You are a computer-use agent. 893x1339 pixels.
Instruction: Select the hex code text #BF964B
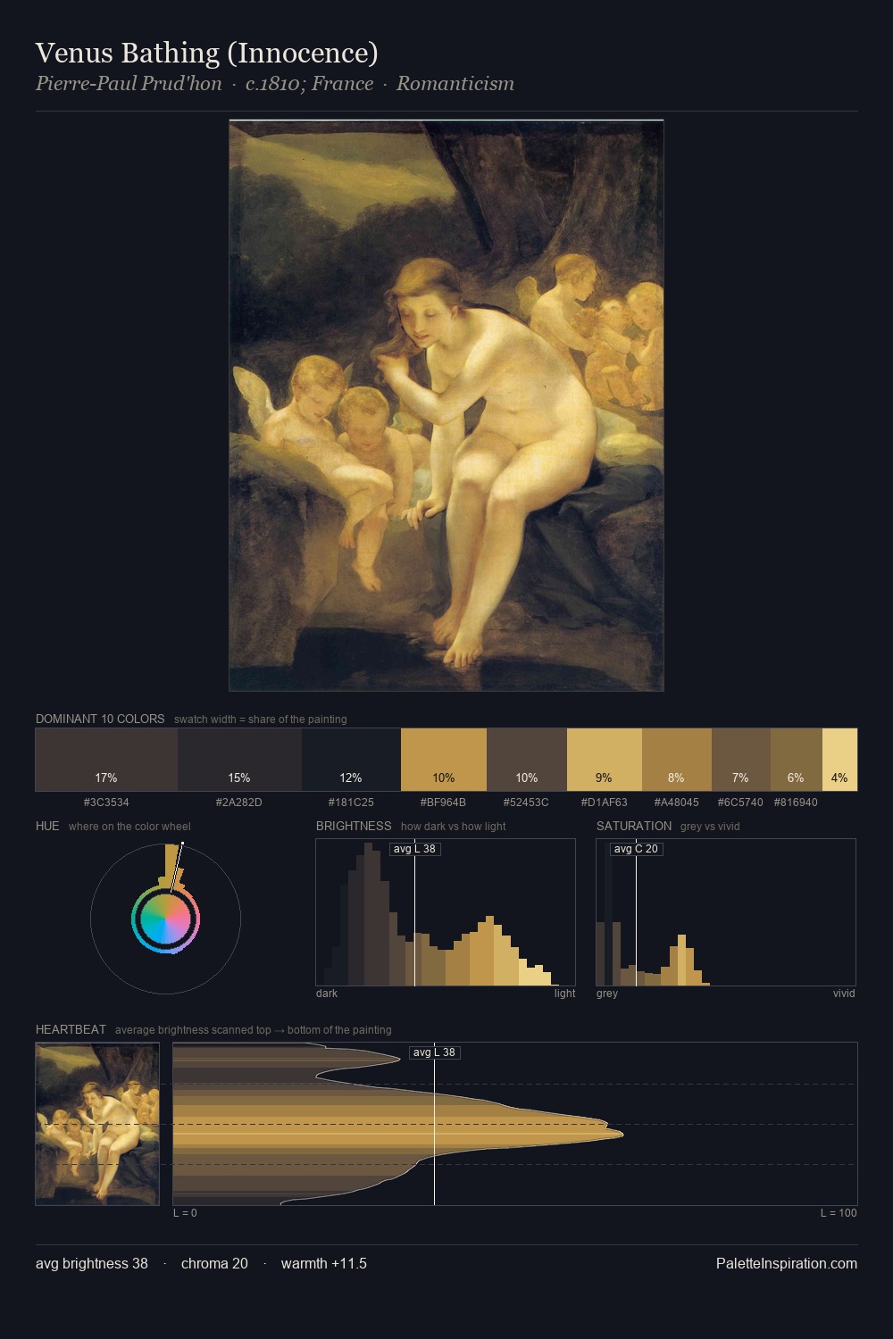point(443,803)
